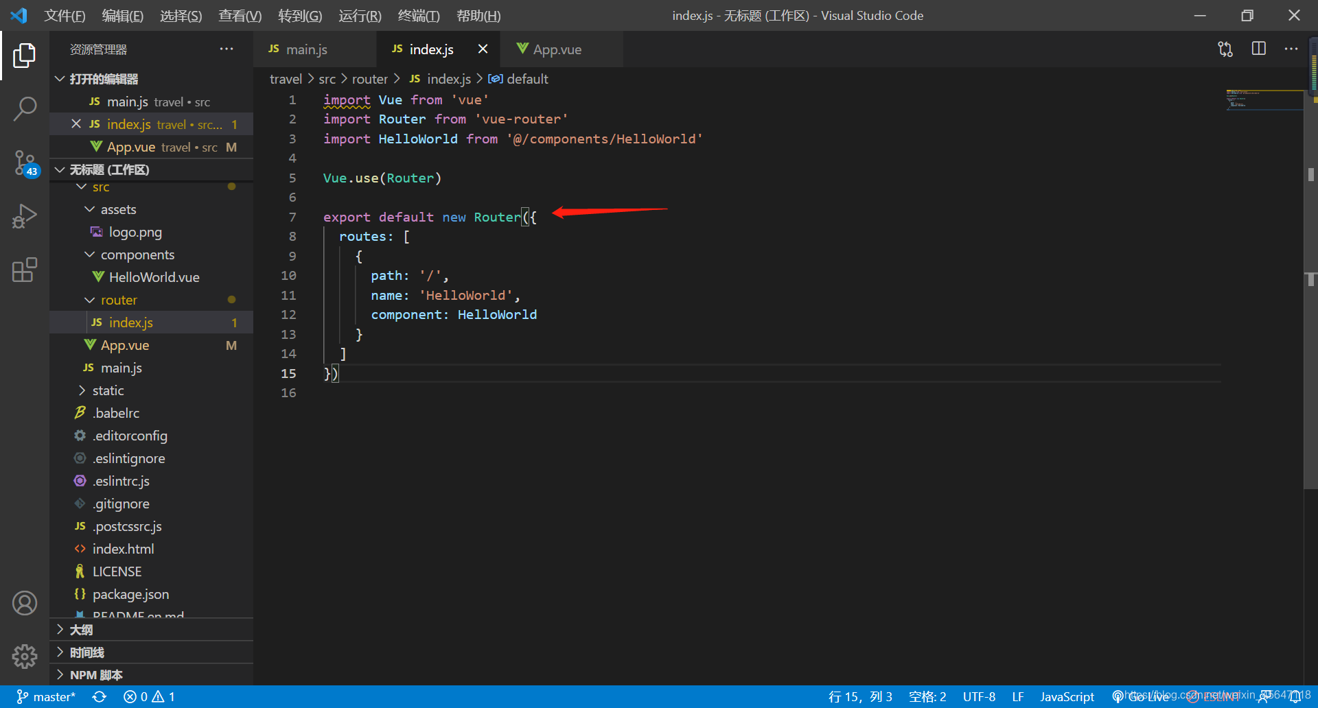Viewport: 1318px width, 708px height.
Task: Open the Run and Debug view
Action: click(x=25, y=216)
